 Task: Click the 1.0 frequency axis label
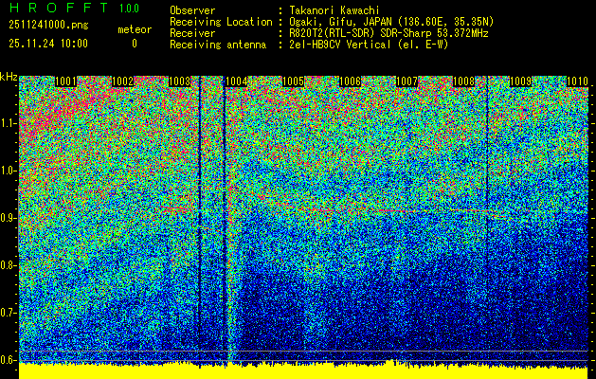click(x=8, y=171)
